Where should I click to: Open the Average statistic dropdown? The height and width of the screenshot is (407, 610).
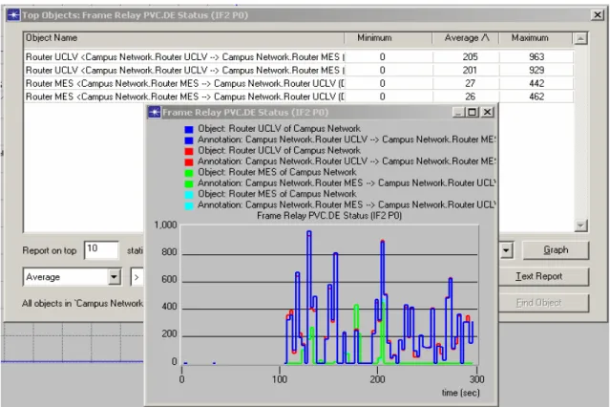(x=114, y=277)
